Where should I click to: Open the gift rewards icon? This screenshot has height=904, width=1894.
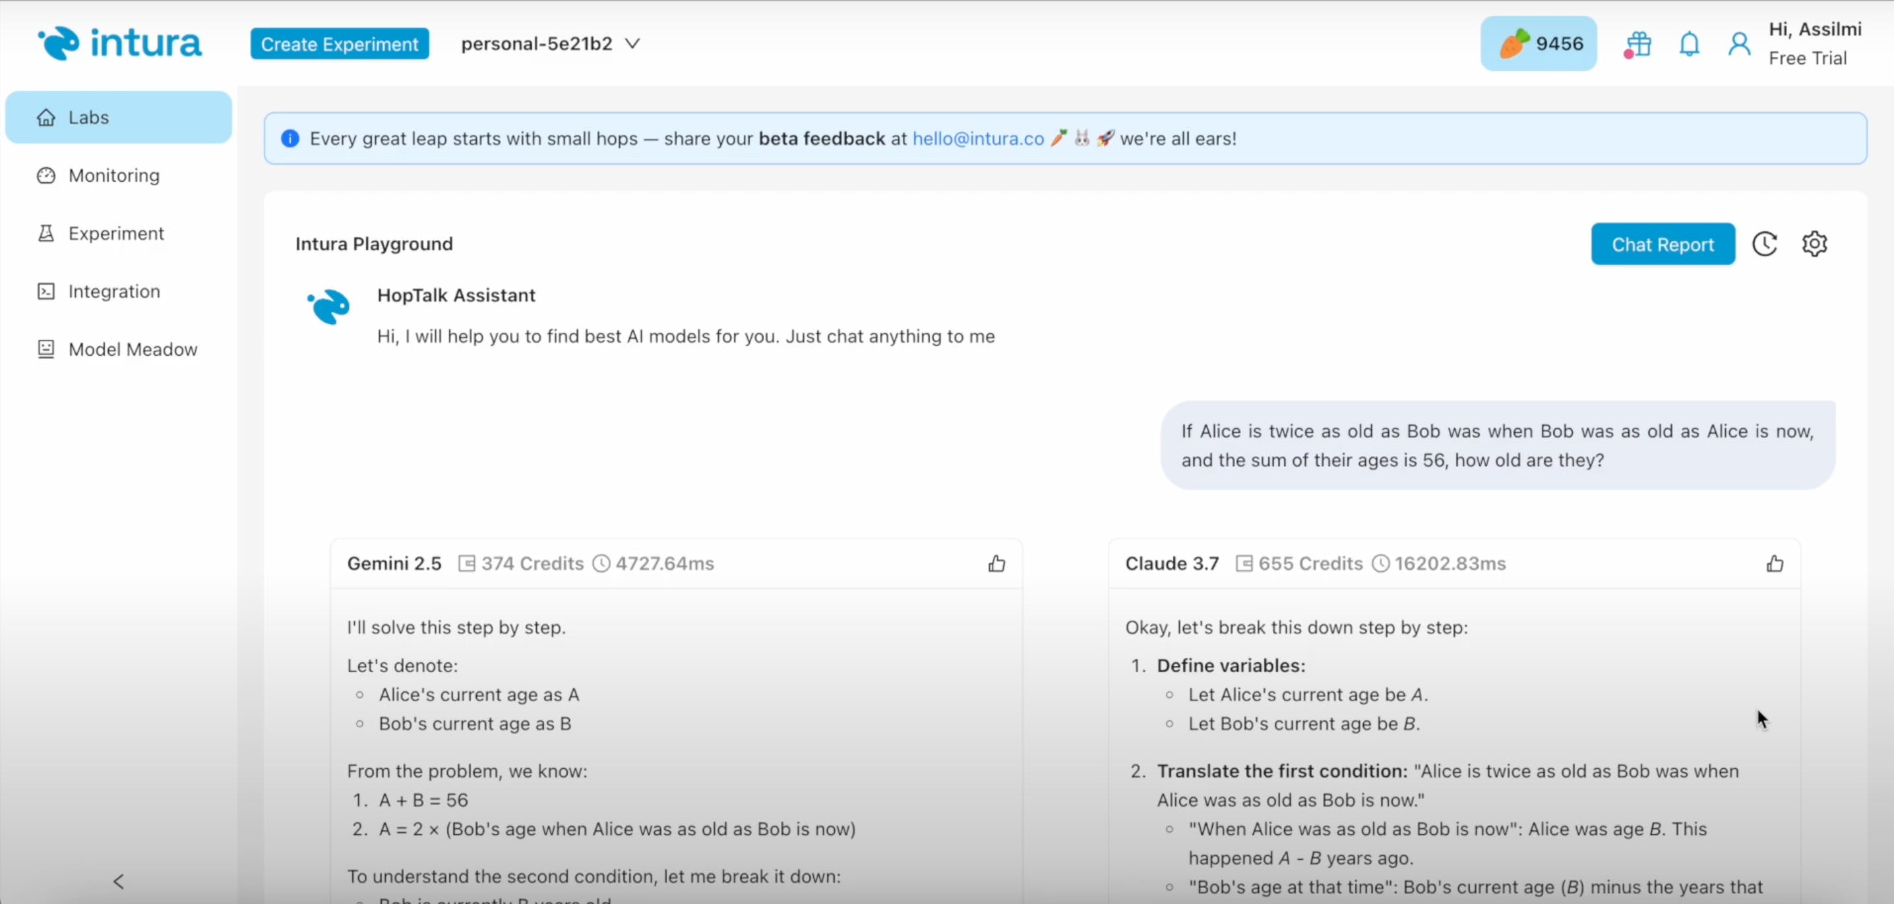pyautogui.click(x=1637, y=44)
